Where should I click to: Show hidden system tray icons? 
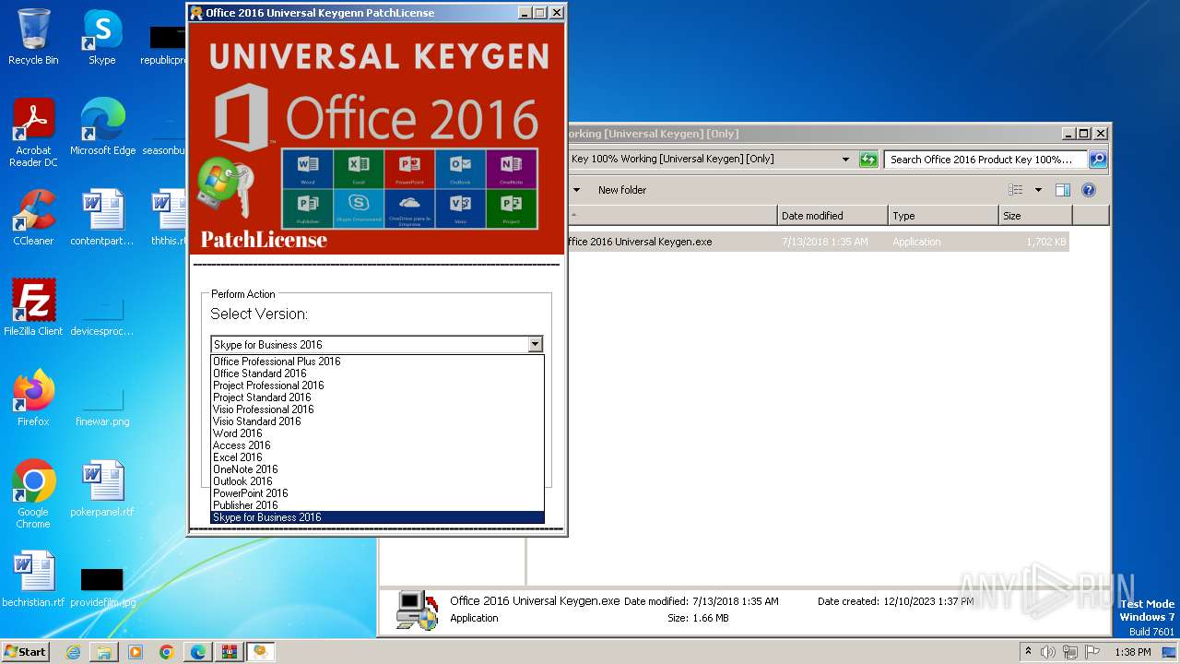[1028, 652]
